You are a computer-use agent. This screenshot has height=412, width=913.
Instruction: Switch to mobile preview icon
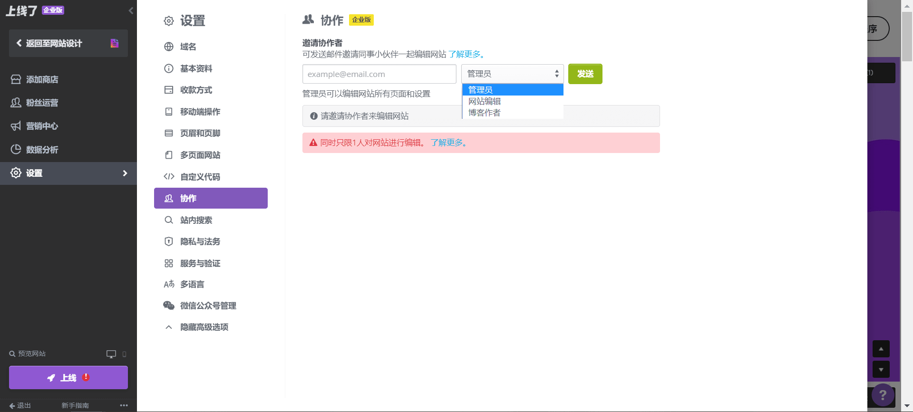click(125, 354)
